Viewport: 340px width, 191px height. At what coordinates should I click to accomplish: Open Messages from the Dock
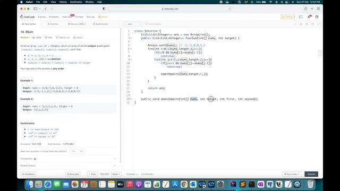(57, 184)
